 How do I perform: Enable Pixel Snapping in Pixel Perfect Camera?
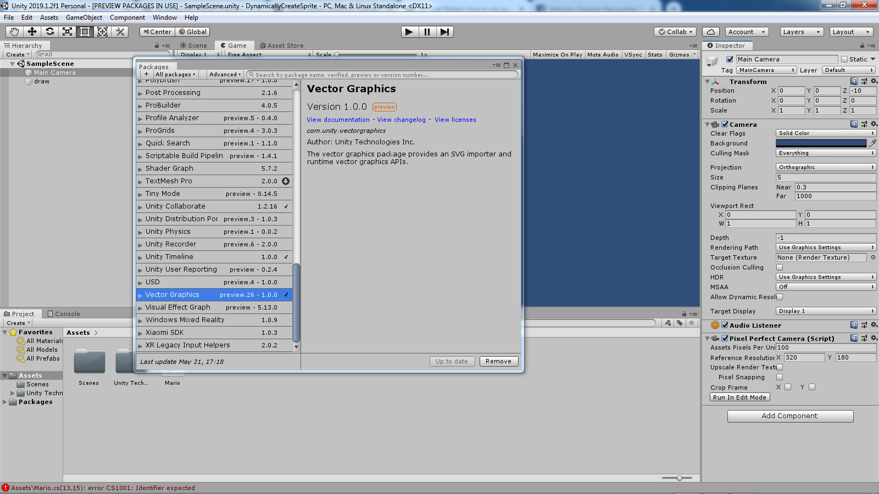pyautogui.click(x=779, y=377)
